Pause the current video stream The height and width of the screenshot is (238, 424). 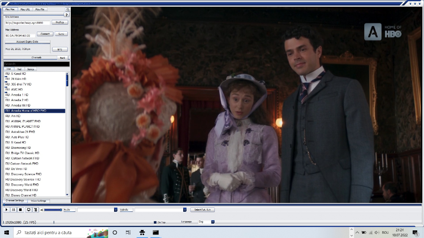(13, 210)
